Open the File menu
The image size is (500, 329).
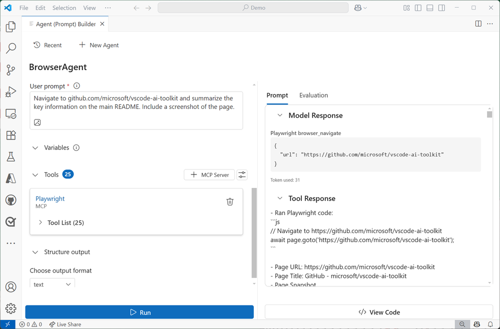24,8
